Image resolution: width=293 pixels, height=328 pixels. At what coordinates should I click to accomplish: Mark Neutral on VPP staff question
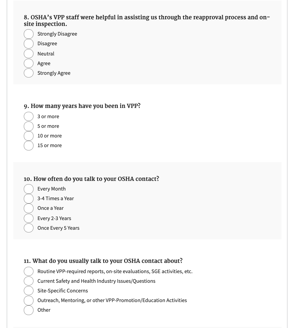pyautogui.click(x=29, y=54)
